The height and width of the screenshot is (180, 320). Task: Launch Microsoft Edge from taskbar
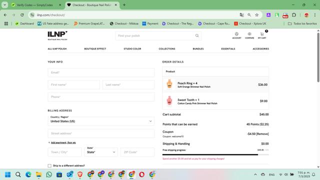point(28,174)
